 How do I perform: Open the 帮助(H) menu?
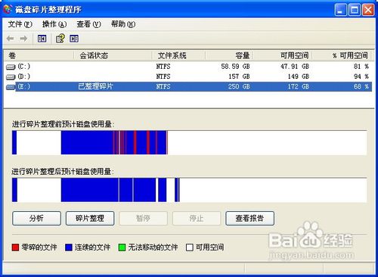click(123, 24)
